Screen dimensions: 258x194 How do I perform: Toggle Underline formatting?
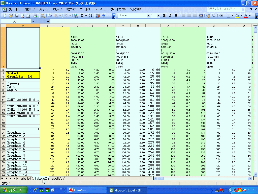[x=176, y=16]
